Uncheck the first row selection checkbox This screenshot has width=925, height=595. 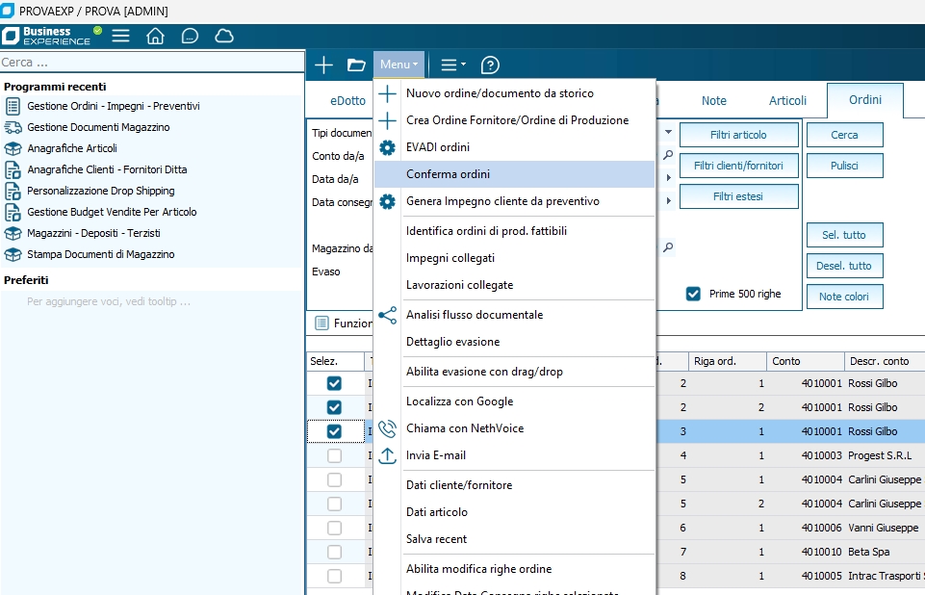pos(334,383)
